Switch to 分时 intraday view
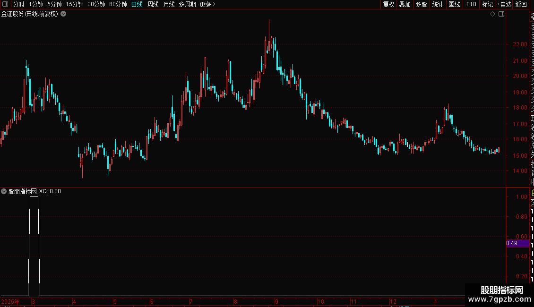Image resolution: width=534 pixels, height=307 pixels. (x=19, y=4)
